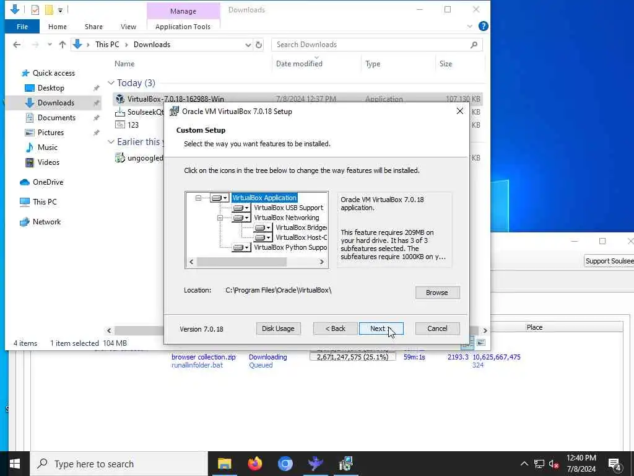Go up one folder level
The image size is (634, 476).
[x=63, y=45]
